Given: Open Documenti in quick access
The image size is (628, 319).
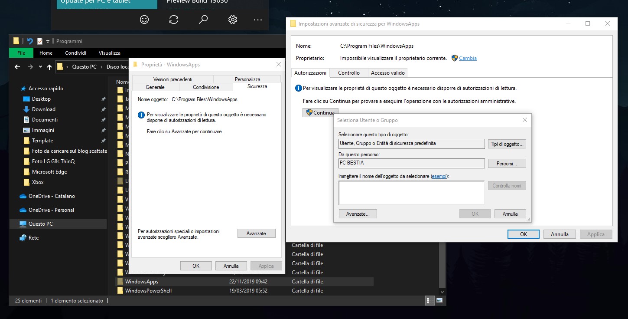Looking at the screenshot, I should (x=45, y=120).
